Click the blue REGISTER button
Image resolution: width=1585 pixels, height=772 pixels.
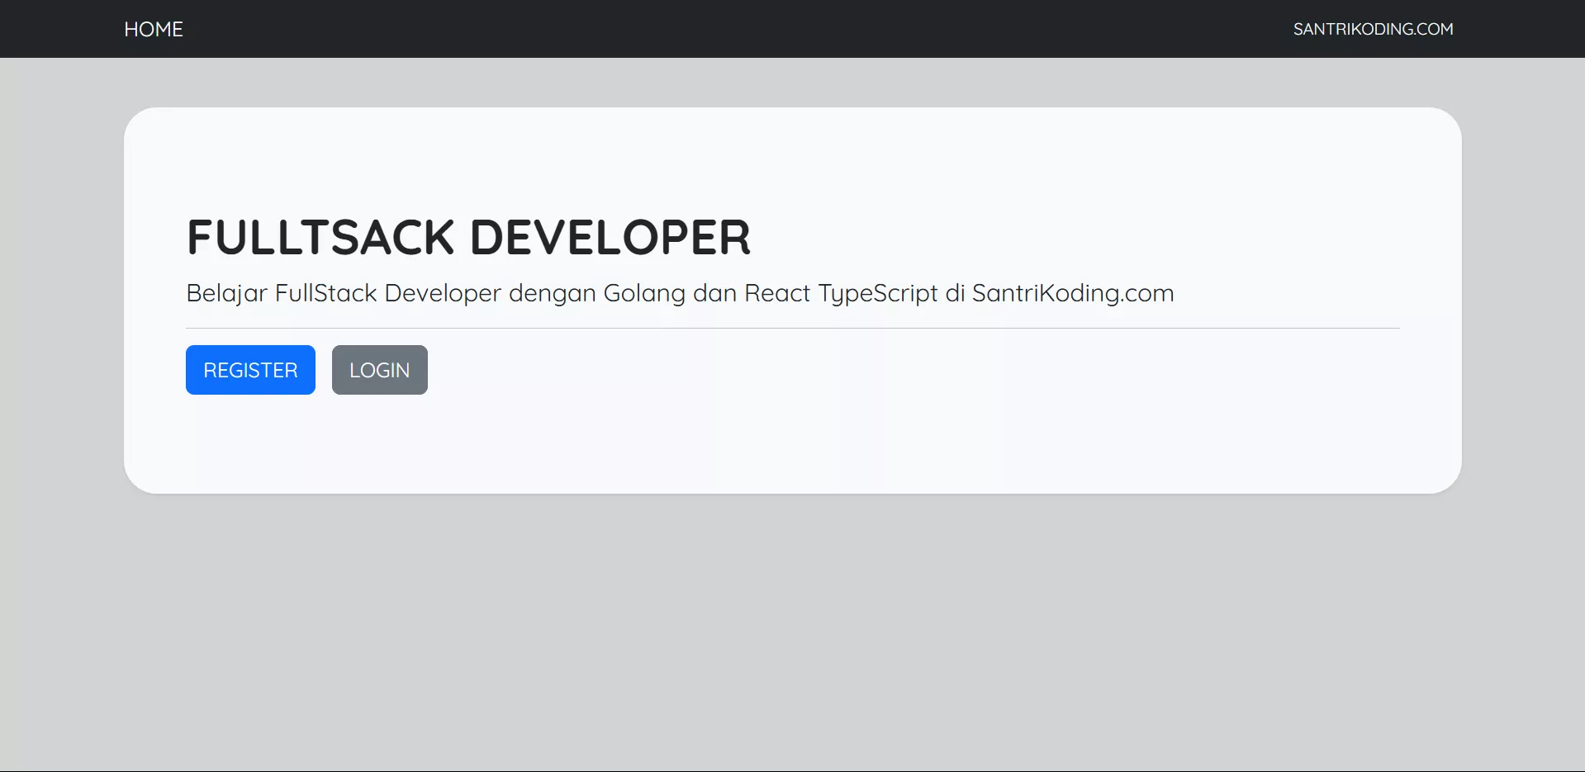pos(250,370)
